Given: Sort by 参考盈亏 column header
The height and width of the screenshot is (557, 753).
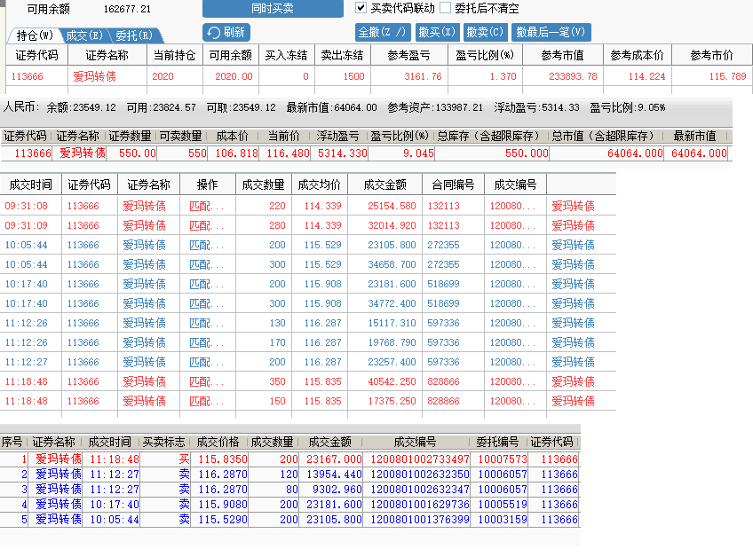Looking at the screenshot, I should click(408, 55).
